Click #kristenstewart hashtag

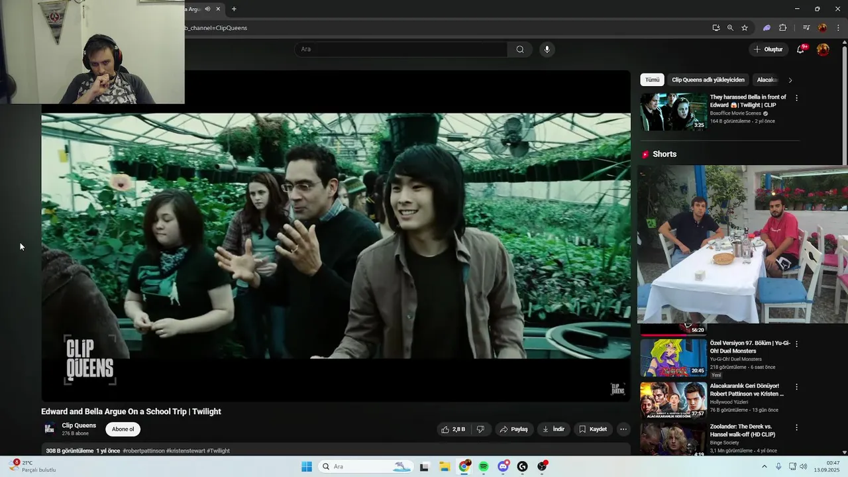pos(185,451)
